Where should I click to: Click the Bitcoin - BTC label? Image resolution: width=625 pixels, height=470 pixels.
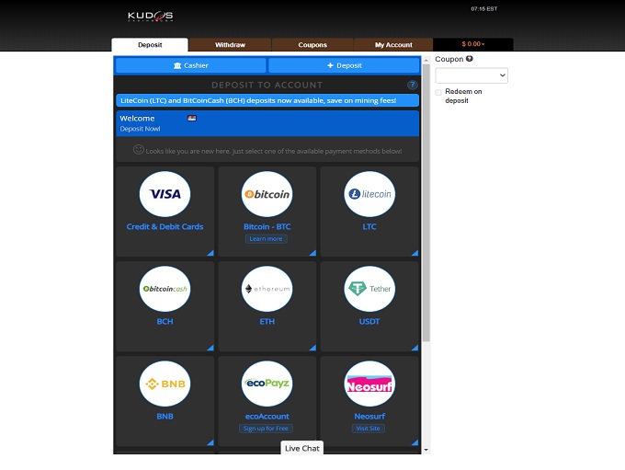click(x=267, y=226)
